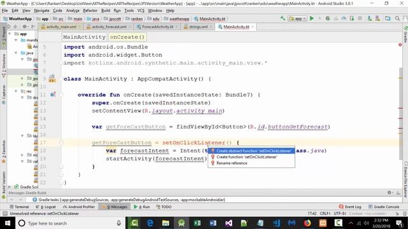Viewport: 408px width, 229px height.
Task: Click the Make Project hammer icon
Action: pyautogui.click(x=282, y=18)
